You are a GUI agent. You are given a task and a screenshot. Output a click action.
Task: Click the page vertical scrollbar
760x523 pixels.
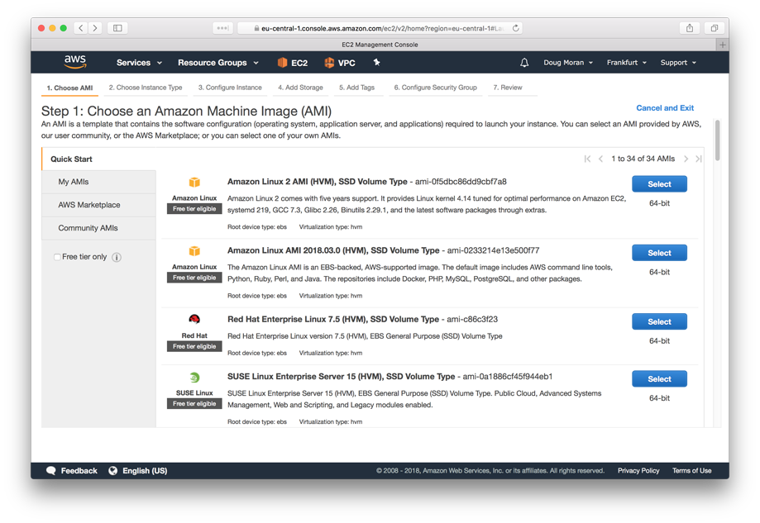tap(717, 140)
